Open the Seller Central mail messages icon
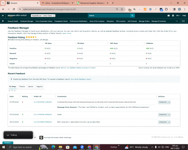The image size is (188, 150). (x=168, y=15)
